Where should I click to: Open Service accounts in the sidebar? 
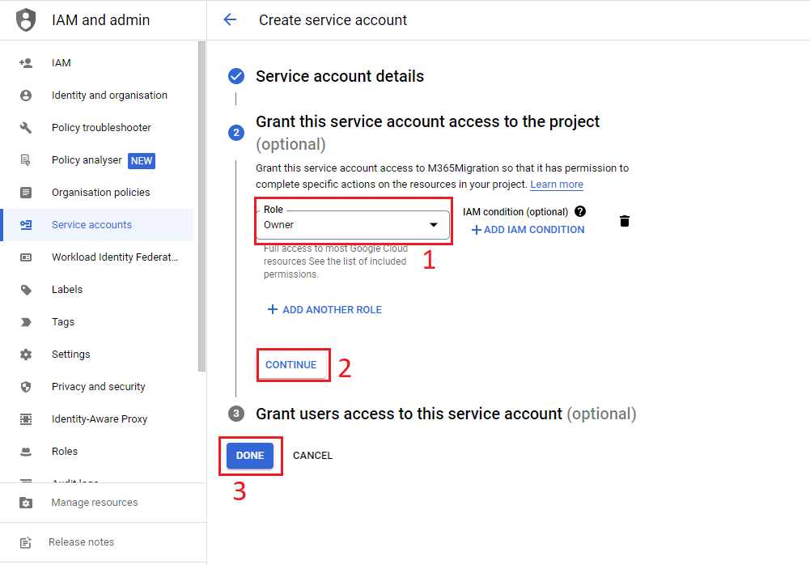tap(97, 225)
